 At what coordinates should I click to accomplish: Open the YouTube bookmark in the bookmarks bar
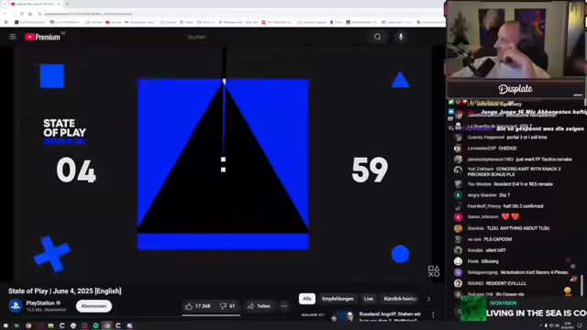[x=94, y=22]
